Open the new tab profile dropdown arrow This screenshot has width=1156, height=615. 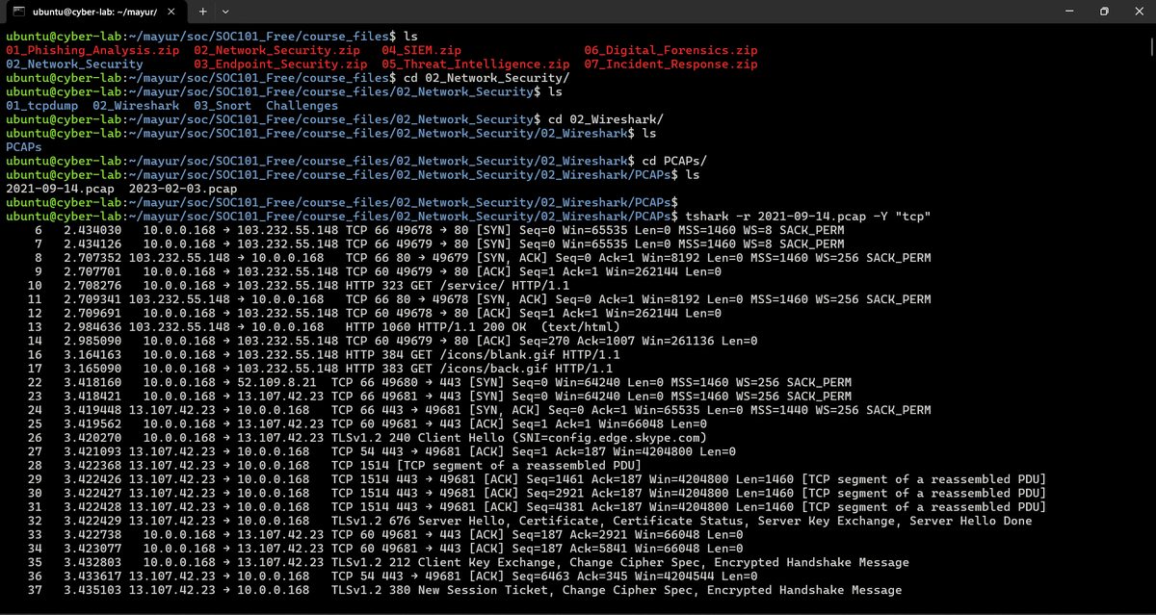224,13
